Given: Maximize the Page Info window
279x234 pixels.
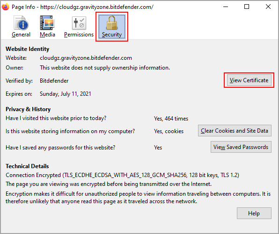Looking at the screenshot, I should click(x=247, y=7).
